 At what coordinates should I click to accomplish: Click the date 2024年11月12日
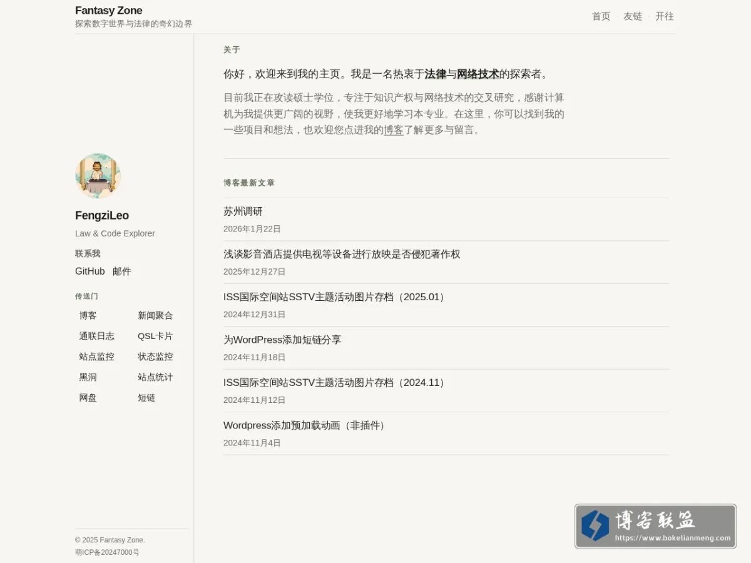(x=254, y=400)
